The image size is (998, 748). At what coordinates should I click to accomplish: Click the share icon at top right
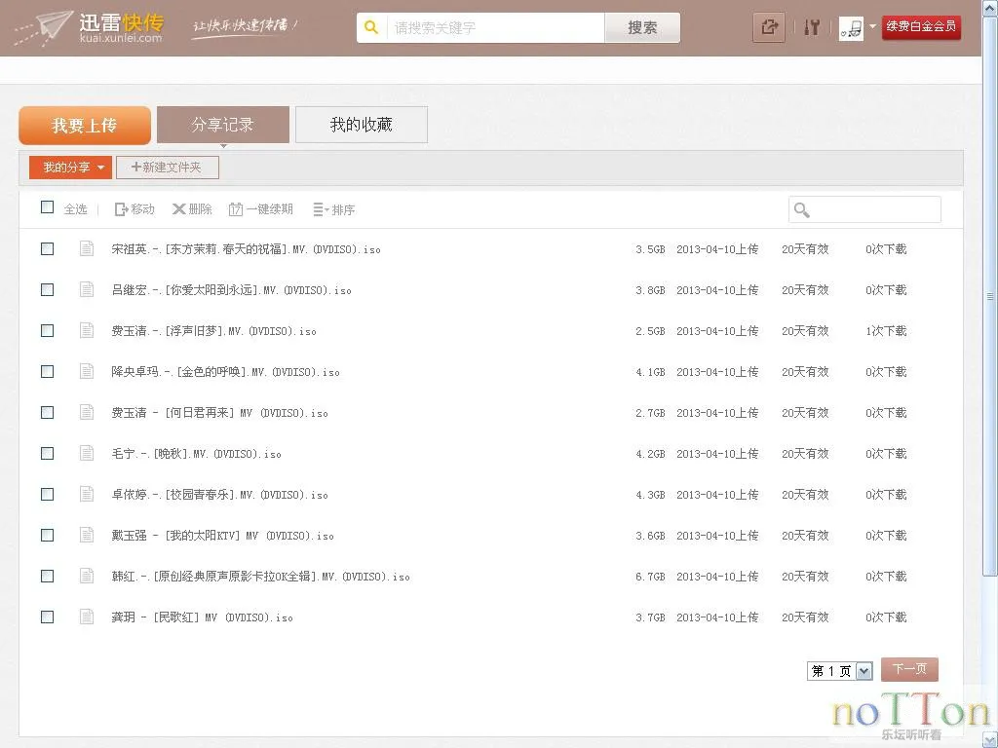click(769, 27)
